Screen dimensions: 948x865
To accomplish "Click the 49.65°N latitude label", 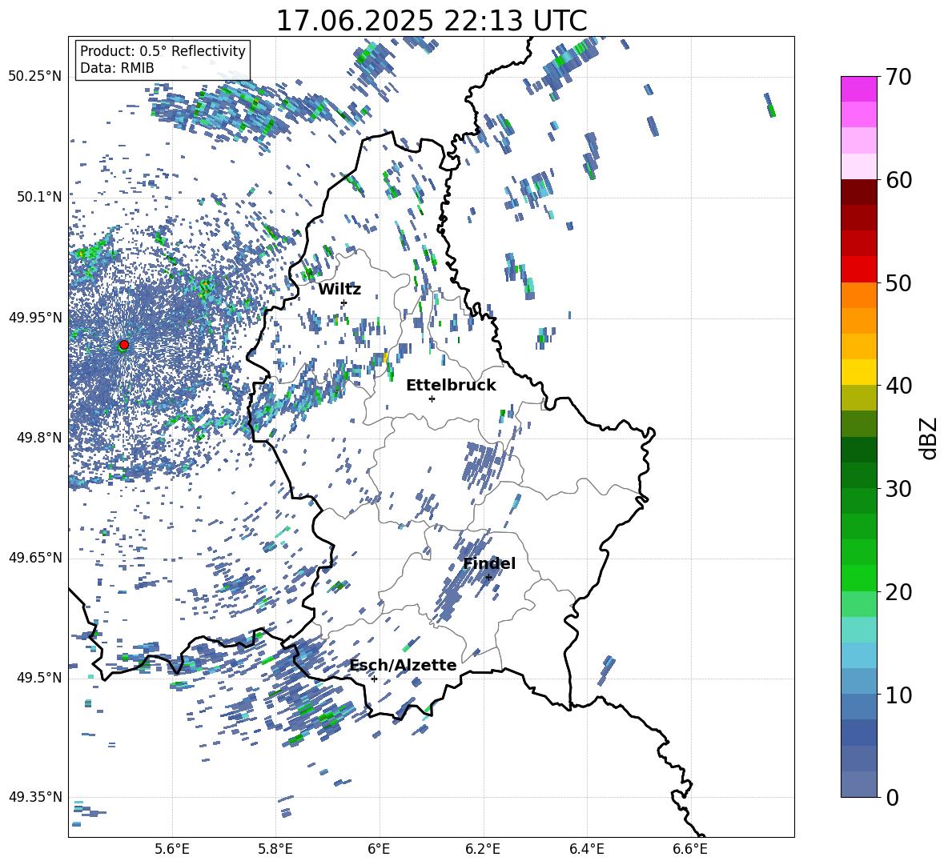I will (x=35, y=558).
